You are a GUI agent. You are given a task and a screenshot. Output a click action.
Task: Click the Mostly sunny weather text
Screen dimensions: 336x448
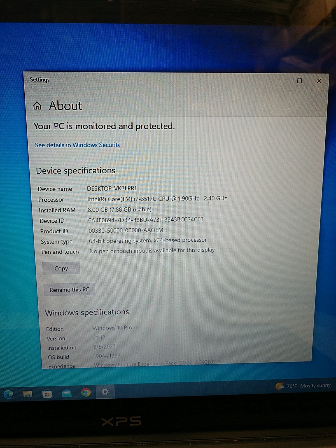pyautogui.click(x=316, y=386)
